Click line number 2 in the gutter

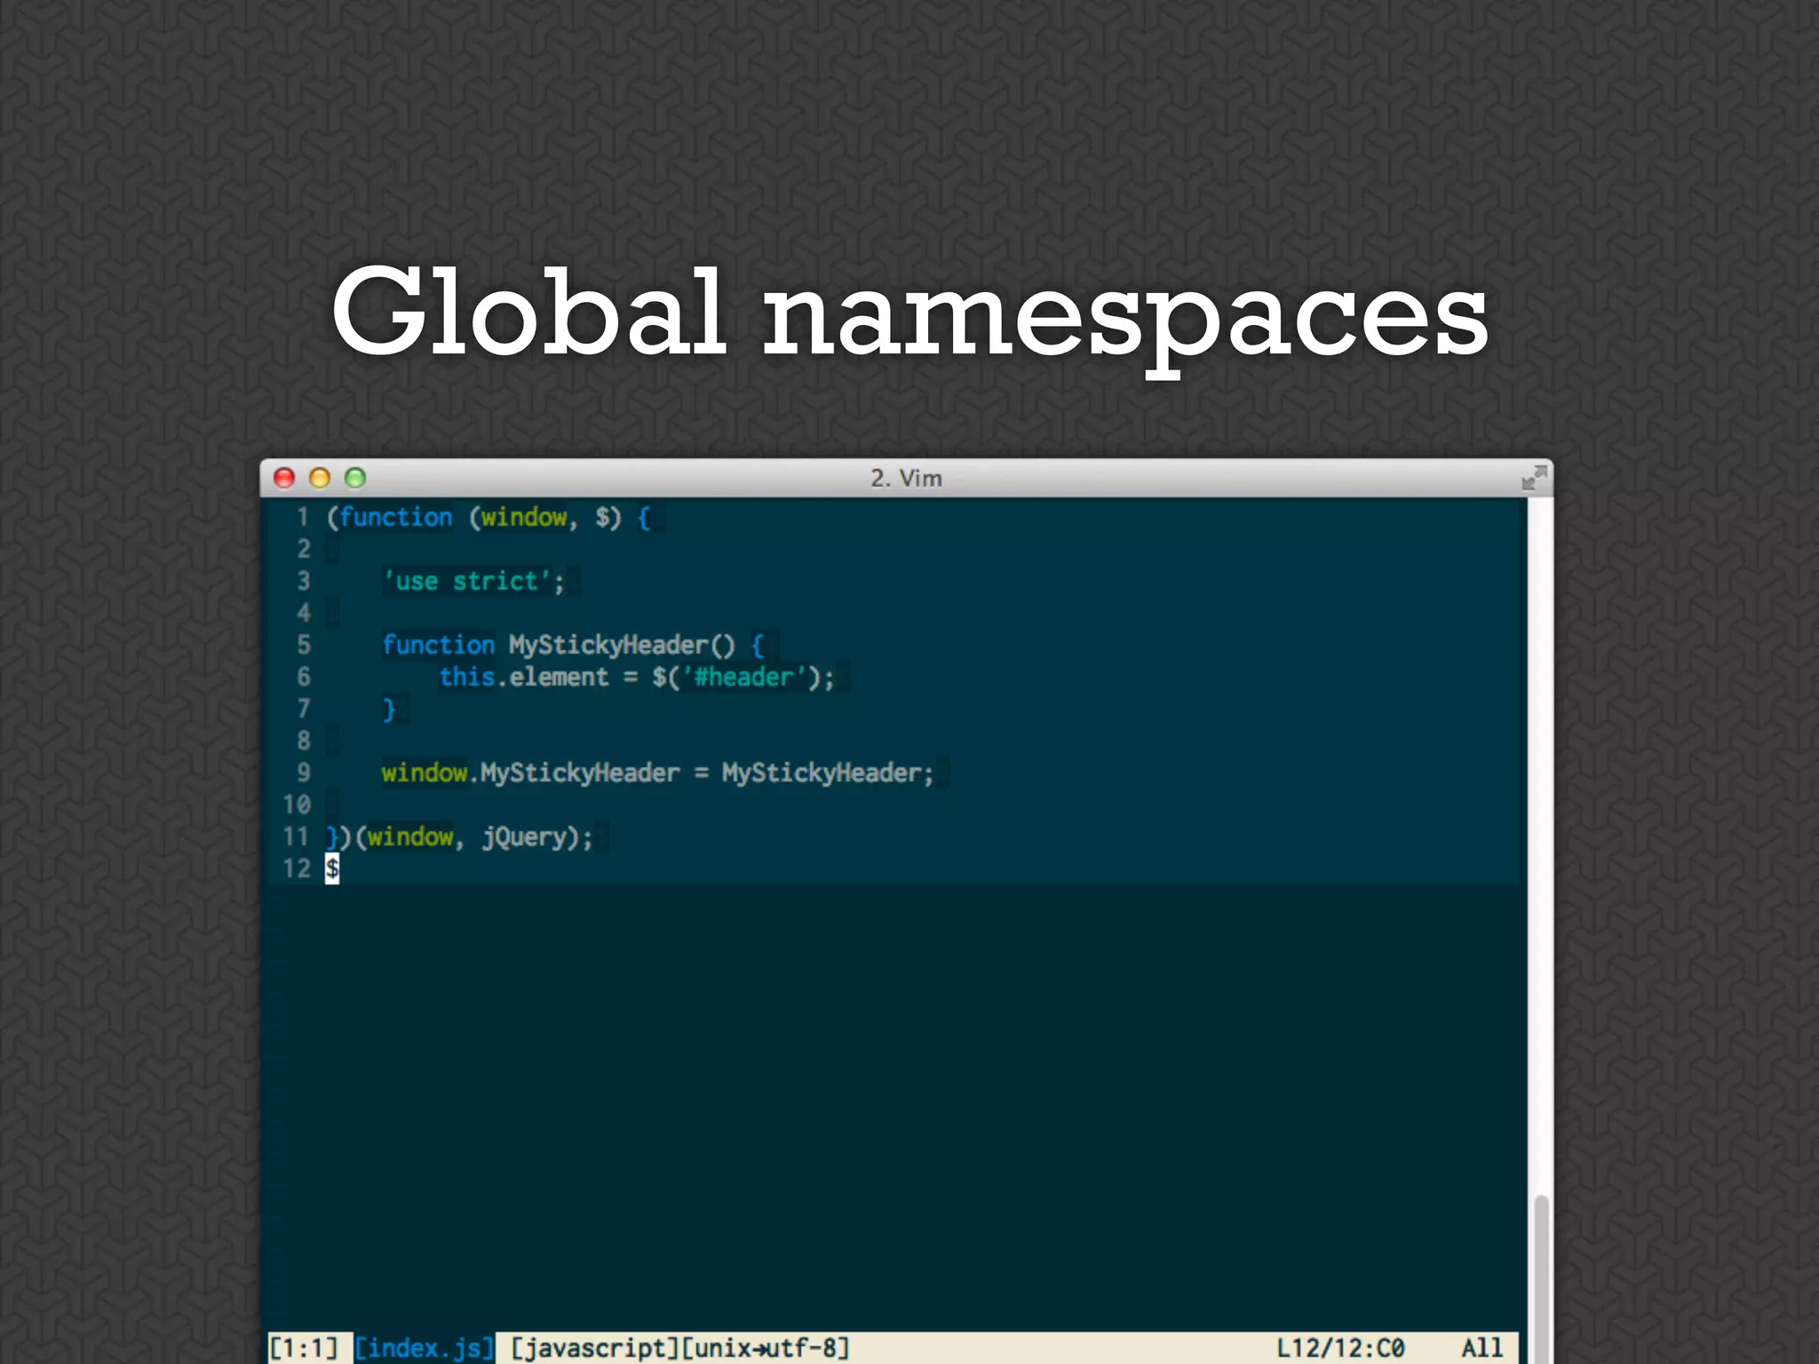coord(304,550)
